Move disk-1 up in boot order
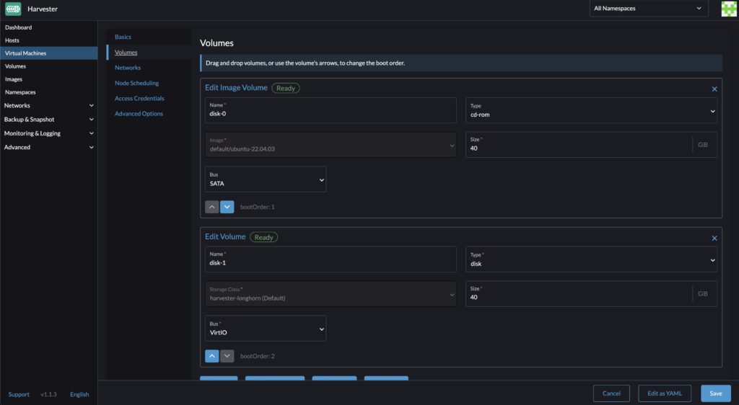This screenshot has height=405, width=739. click(212, 356)
